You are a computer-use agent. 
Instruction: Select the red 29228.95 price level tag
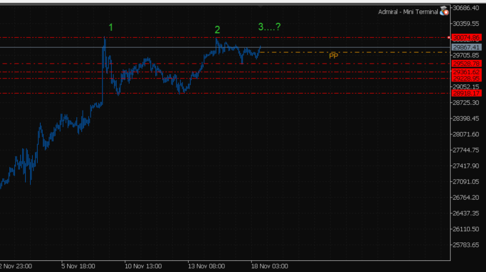pos(466,78)
